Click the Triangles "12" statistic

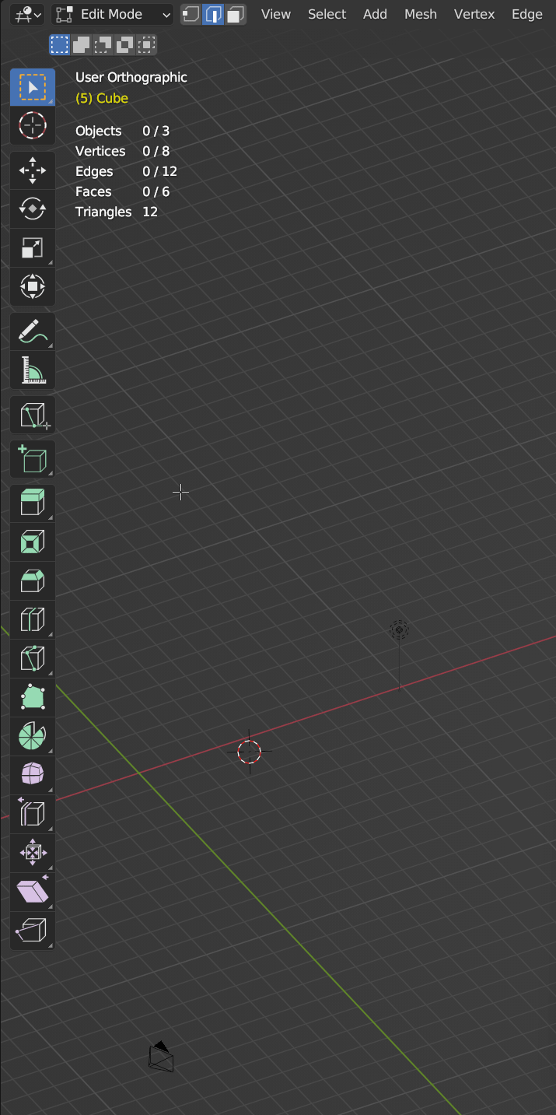[150, 212]
